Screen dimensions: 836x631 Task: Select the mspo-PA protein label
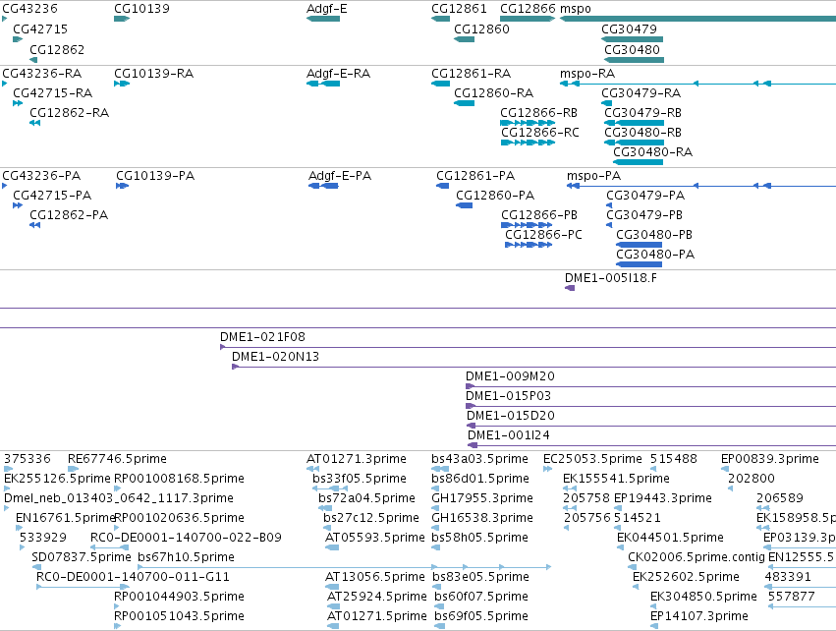[594, 176]
